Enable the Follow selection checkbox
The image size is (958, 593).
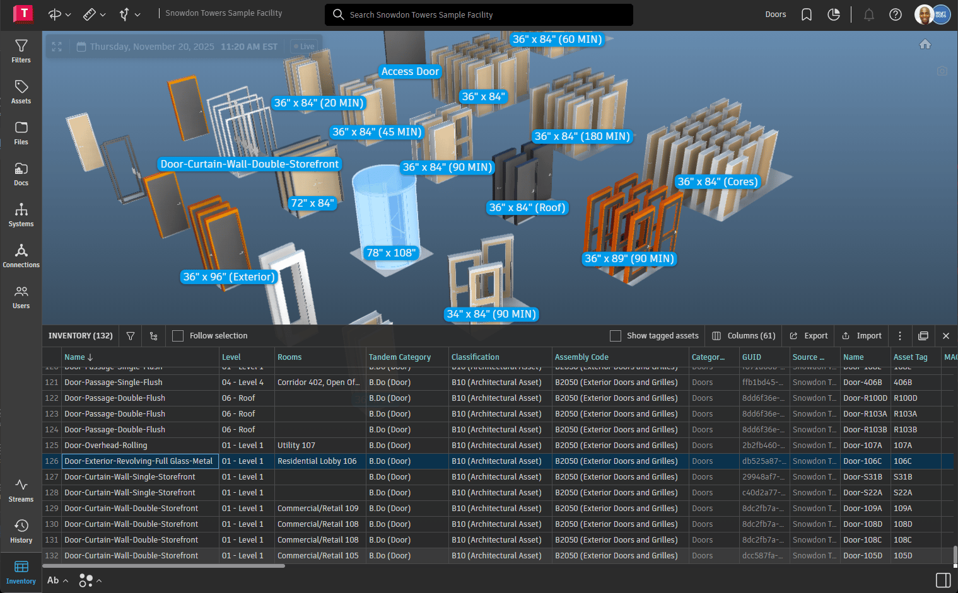click(x=178, y=336)
